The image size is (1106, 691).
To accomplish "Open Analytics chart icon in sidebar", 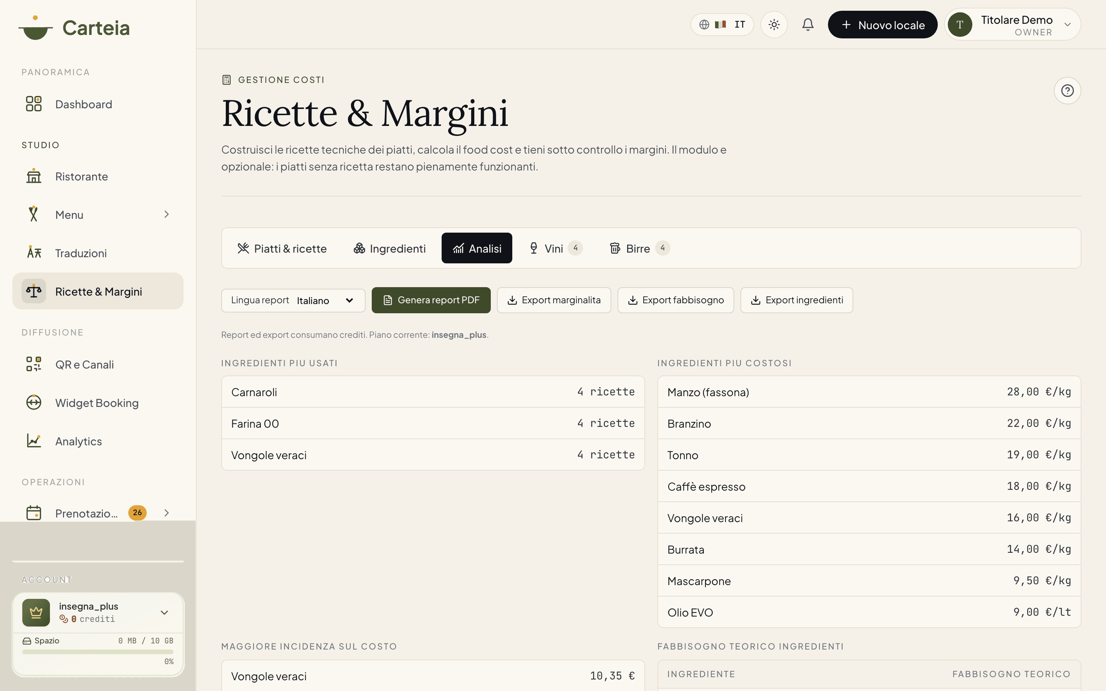I will pos(34,441).
